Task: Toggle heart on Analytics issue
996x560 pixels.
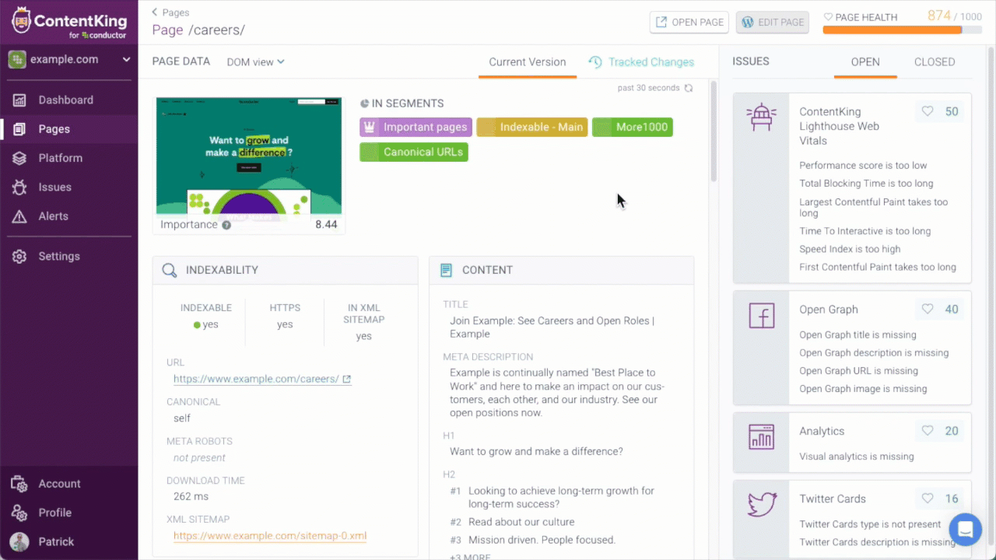Action: [x=928, y=431]
